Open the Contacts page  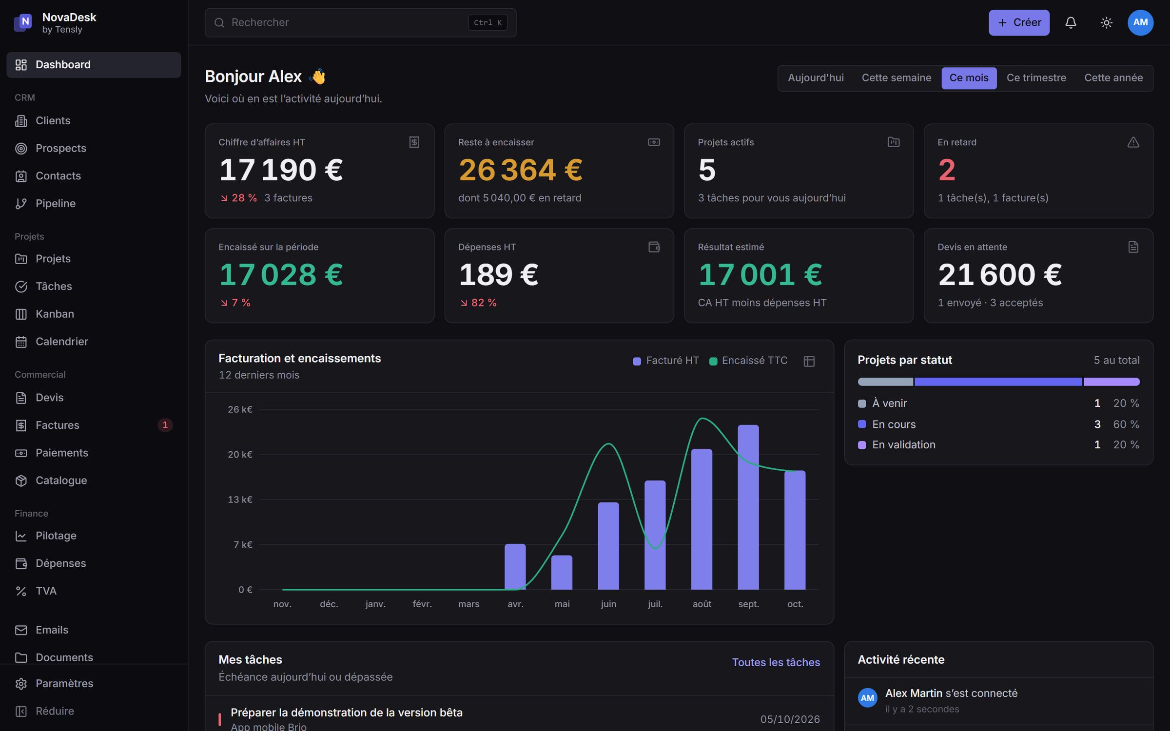[x=94, y=176]
